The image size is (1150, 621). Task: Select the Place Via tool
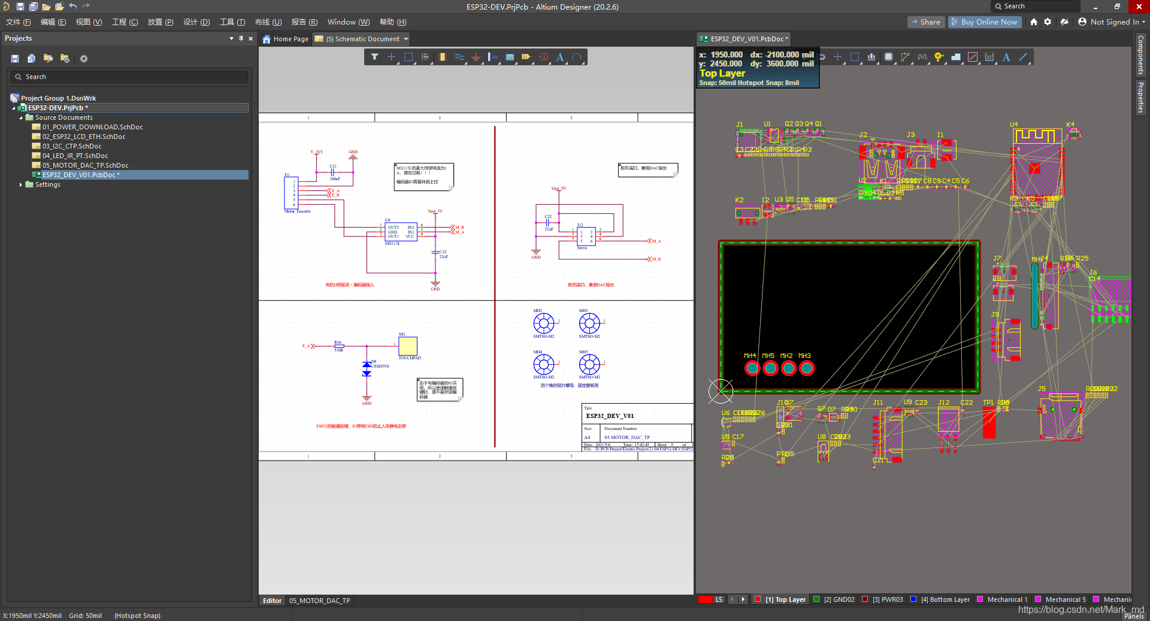pyautogui.click(x=939, y=57)
